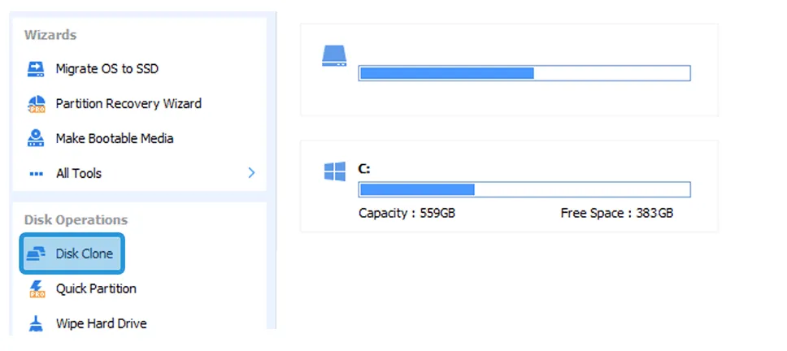
Task: Click the Quick Partition lightning icon
Action: [36, 288]
